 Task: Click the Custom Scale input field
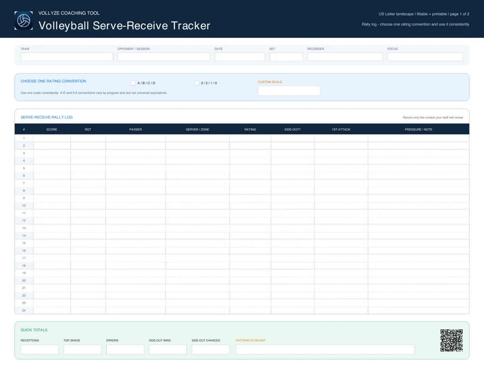pyautogui.click(x=289, y=91)
